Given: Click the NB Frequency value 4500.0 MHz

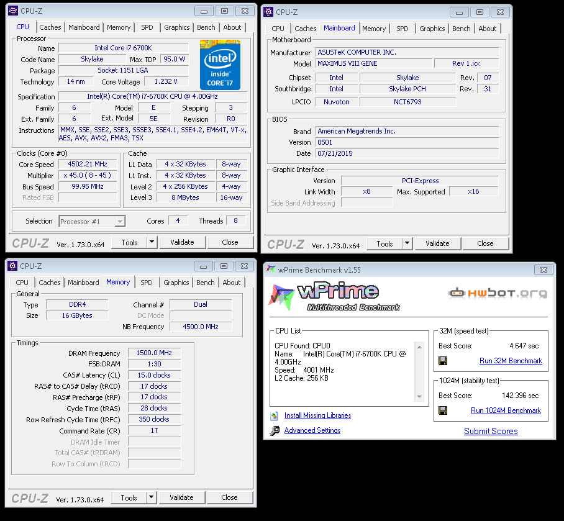Looking at the screenshot, I should point(201,327).
